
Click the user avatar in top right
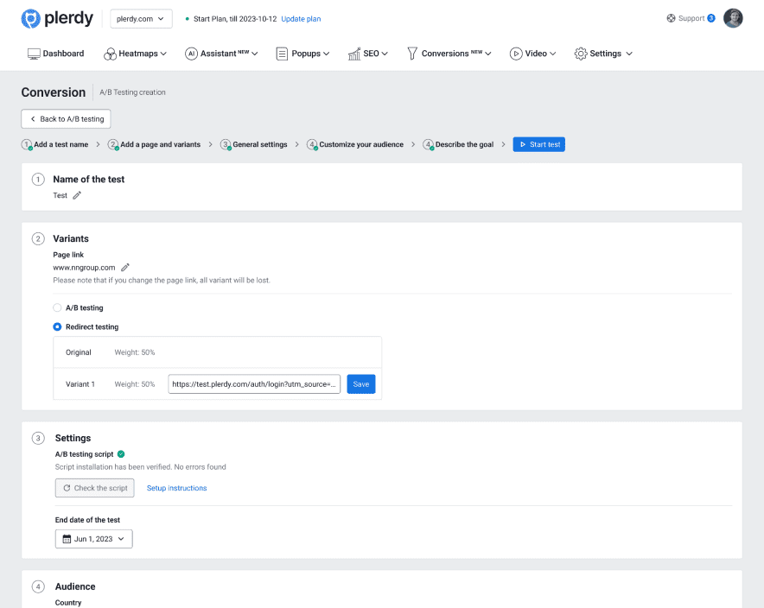(733, 18)
